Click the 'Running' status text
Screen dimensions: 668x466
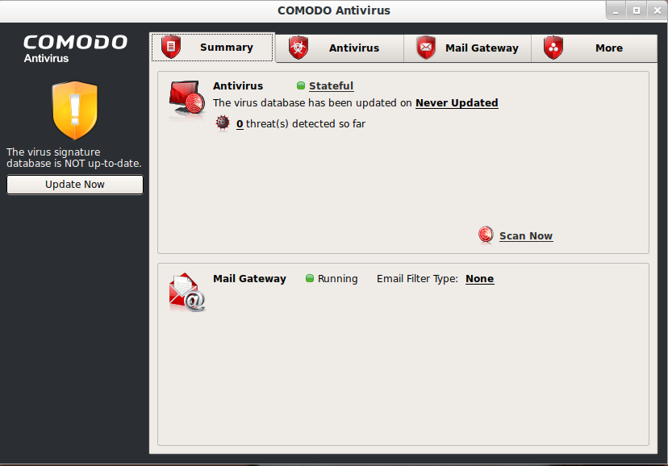click(337, 279)
